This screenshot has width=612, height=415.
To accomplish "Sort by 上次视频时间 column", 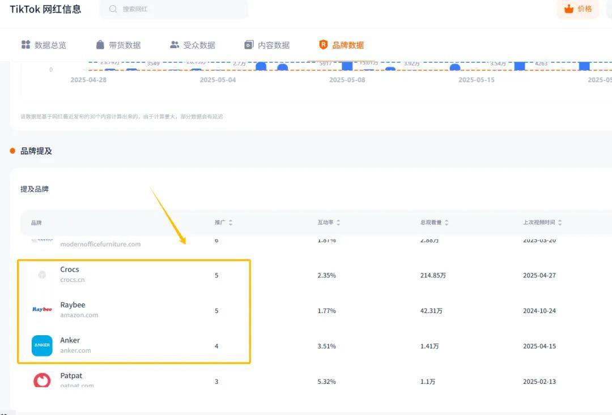I will [x=542, y=223].
